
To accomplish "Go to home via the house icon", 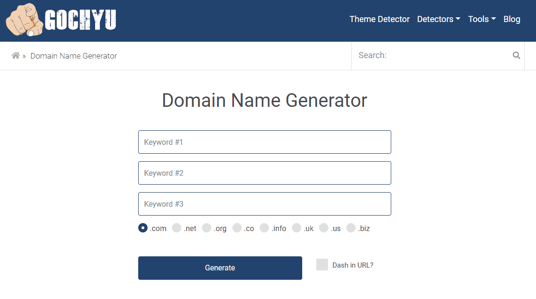I will coord(15,55).
